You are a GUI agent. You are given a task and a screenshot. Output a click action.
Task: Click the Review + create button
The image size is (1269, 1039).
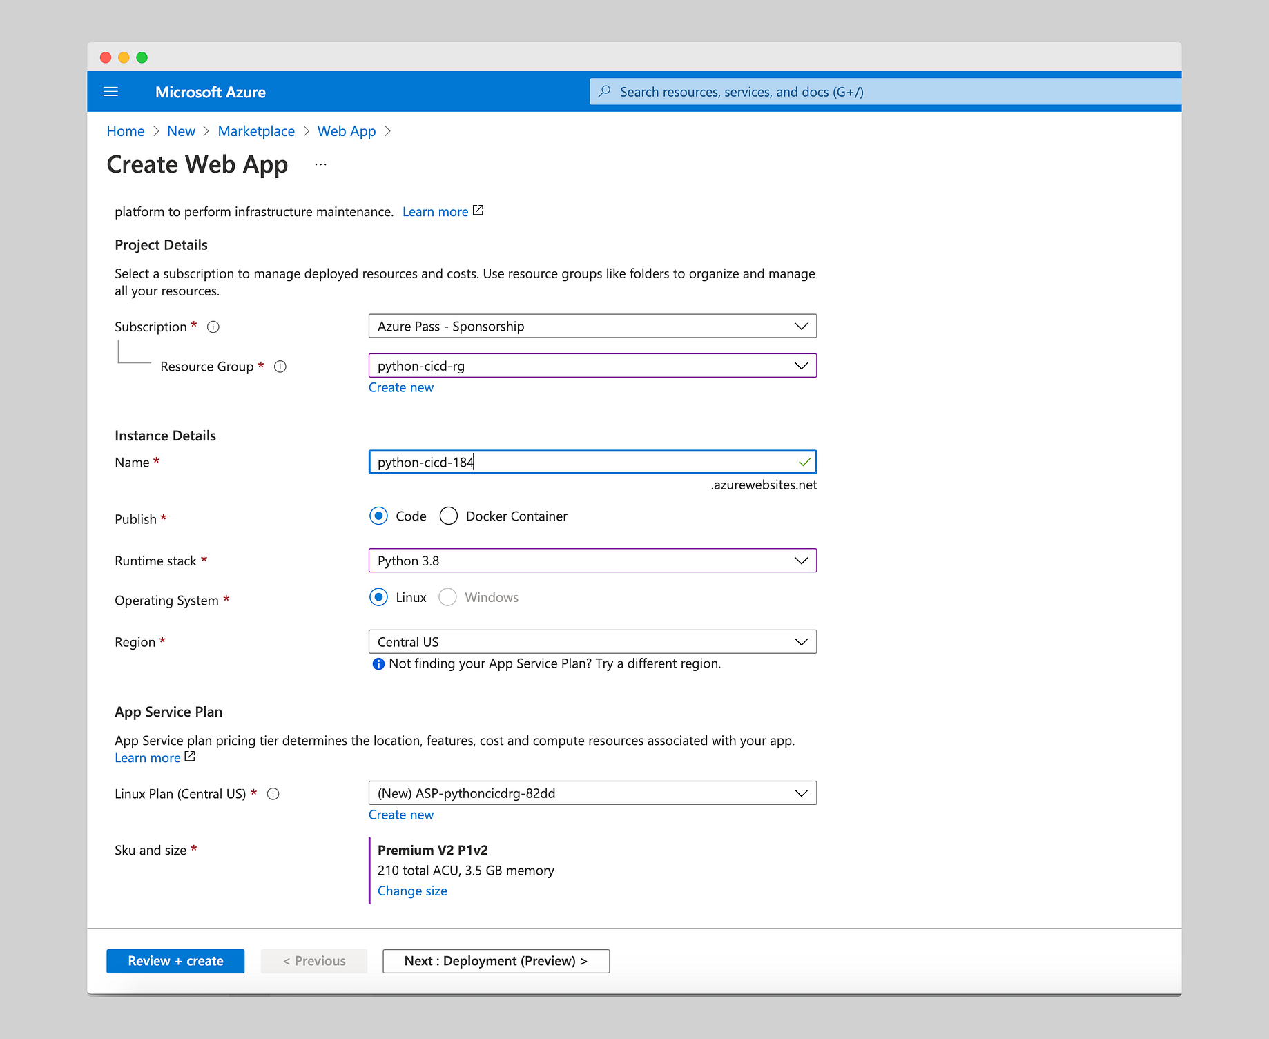pos(175,961)
